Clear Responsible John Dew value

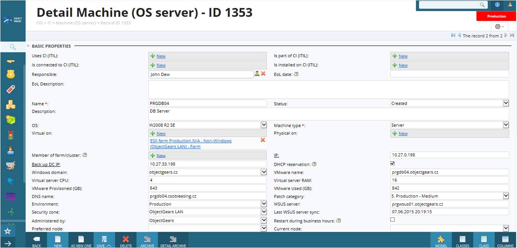[263, 73]
